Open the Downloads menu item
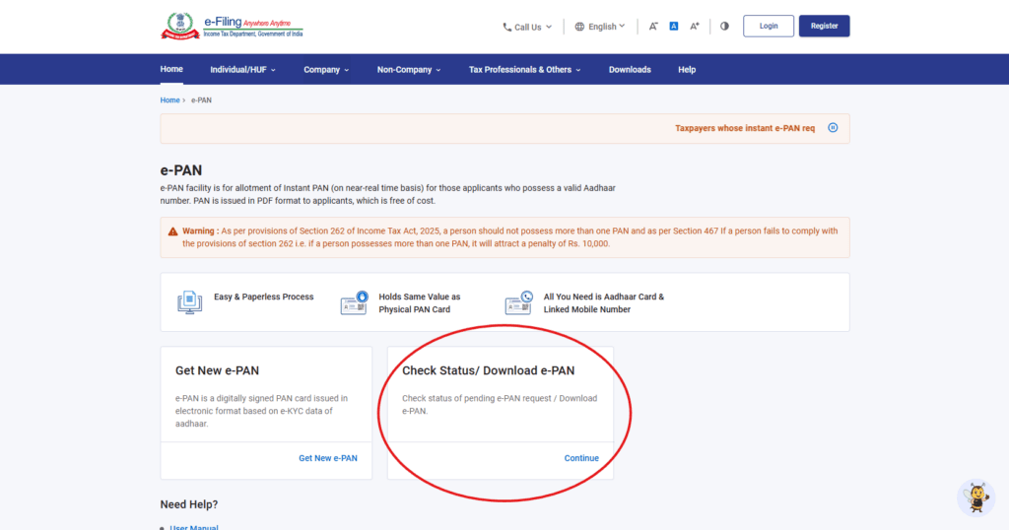Screen dimensions: 1009x530 pyautogui.click(x=630, y=70)
